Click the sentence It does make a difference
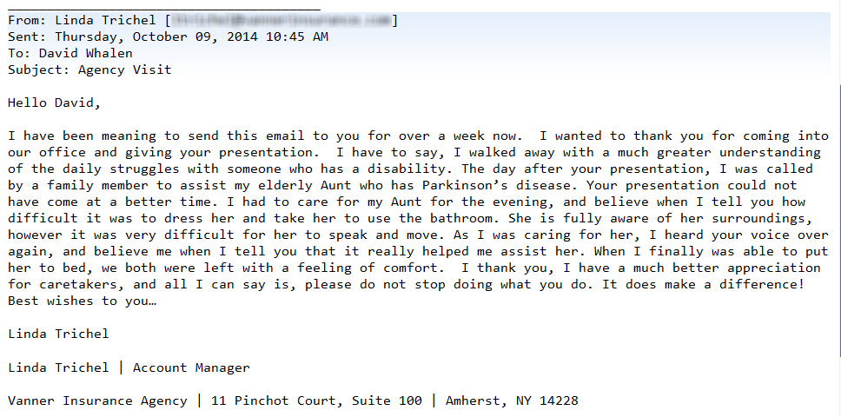 [x=704, y=284]
